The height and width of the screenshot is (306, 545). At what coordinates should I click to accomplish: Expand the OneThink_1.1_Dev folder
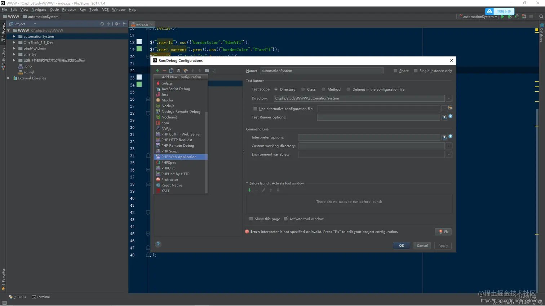click(14, 42)
